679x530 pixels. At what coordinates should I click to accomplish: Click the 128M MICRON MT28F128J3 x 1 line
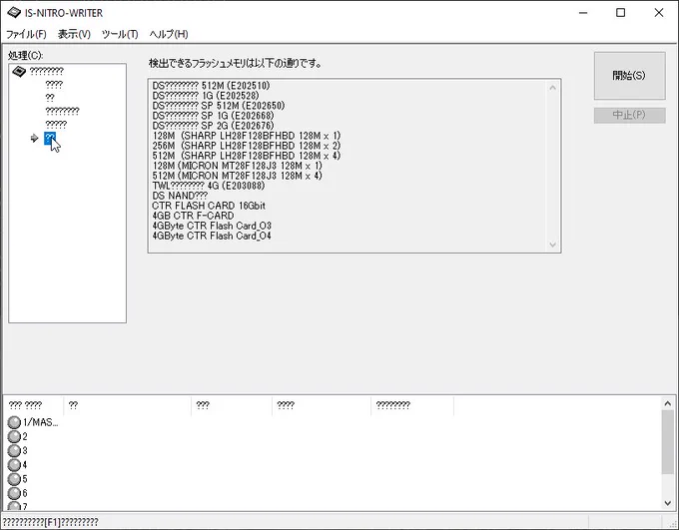pyautogui.click(x=237, y=166)
